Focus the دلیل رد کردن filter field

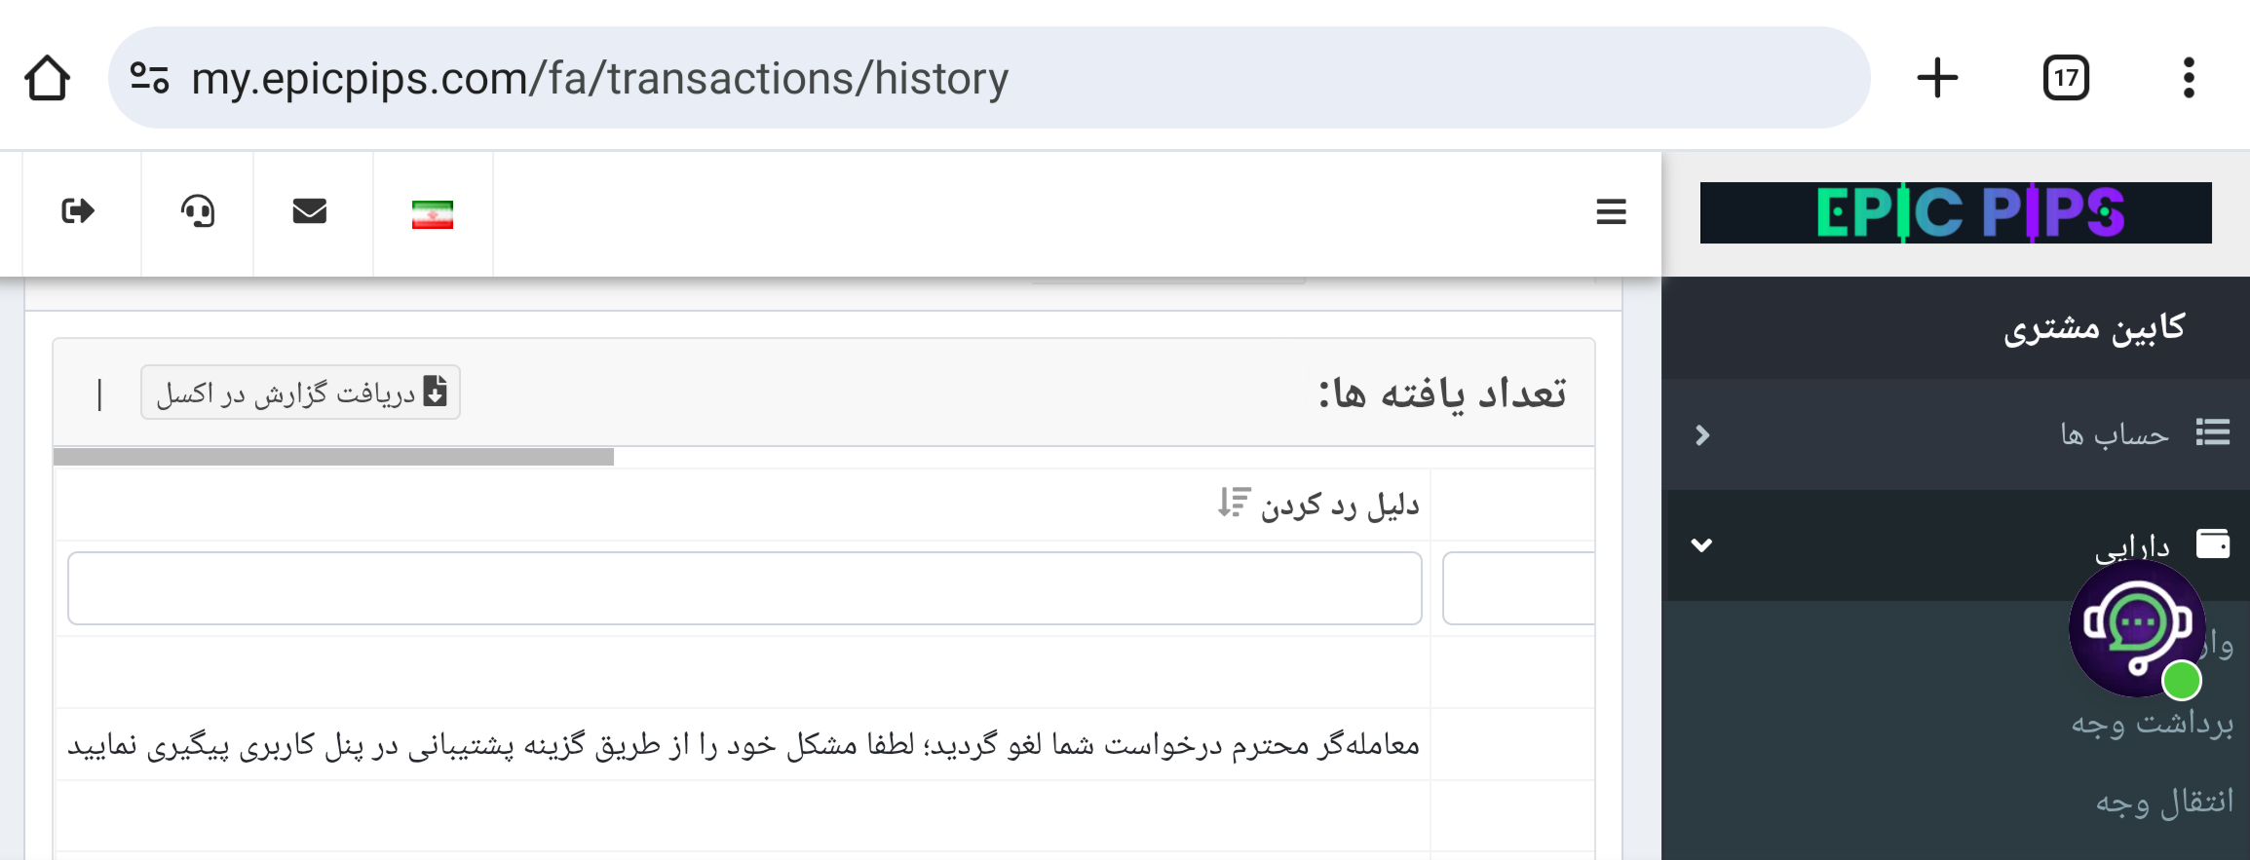tap(744, 588)
